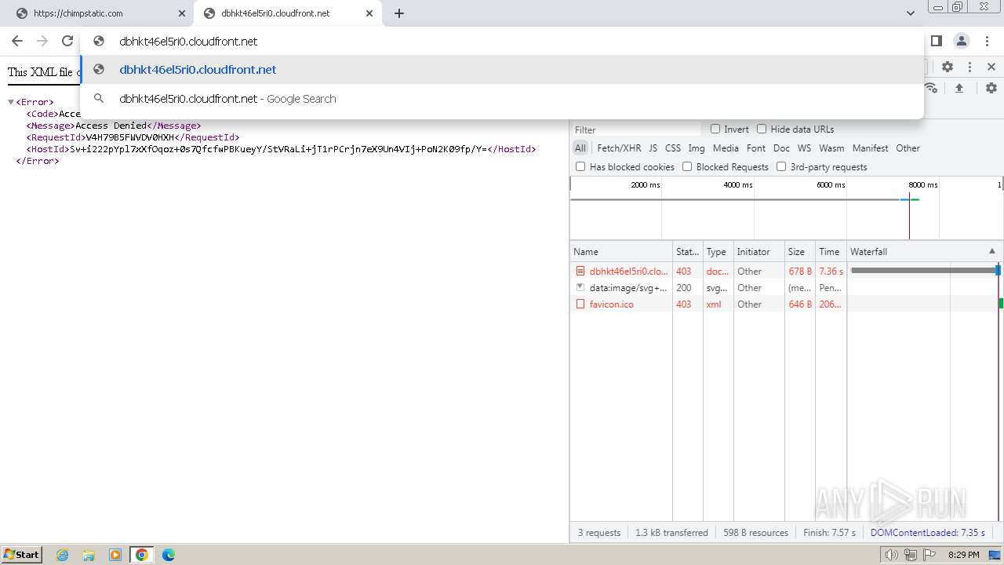The image size is (1004, 565).
Task: Click the Import HAR file upload icon
Action: [x=959, y=88]
